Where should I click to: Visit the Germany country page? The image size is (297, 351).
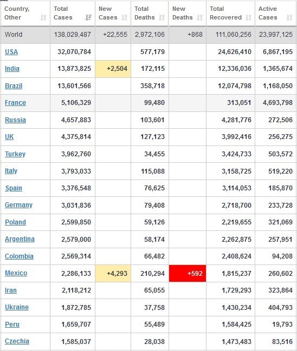tap(18, 205)
